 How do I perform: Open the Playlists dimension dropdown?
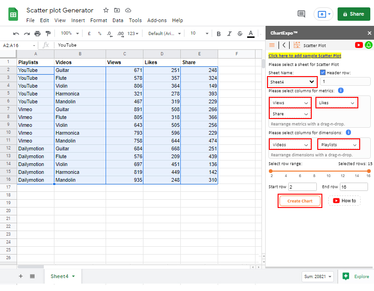click(338, 144)
